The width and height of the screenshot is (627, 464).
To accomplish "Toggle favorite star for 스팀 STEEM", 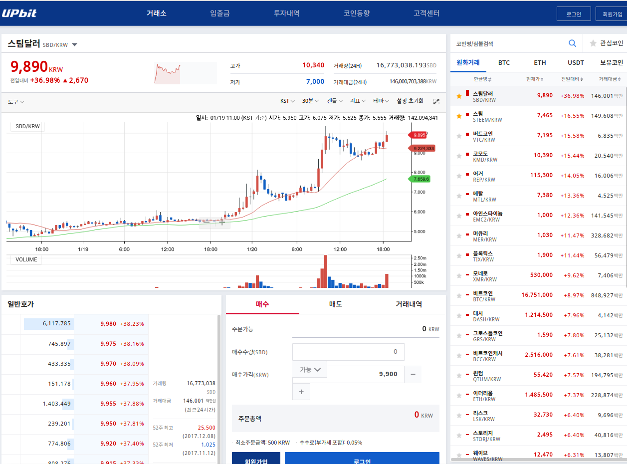I will pyautogui.click(x=459, y=116).
